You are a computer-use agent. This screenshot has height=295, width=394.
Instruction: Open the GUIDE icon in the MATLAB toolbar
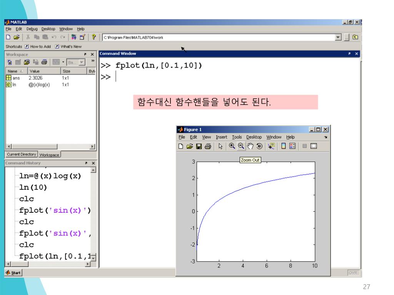click(x=82, y=37)
